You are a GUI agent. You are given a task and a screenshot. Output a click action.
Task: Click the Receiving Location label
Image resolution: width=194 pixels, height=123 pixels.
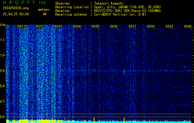tap(72, 7)
